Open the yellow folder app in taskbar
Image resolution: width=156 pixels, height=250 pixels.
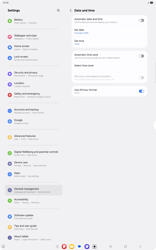(72, 246)
